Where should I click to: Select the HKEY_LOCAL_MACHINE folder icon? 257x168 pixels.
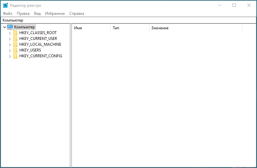[15, 44]
